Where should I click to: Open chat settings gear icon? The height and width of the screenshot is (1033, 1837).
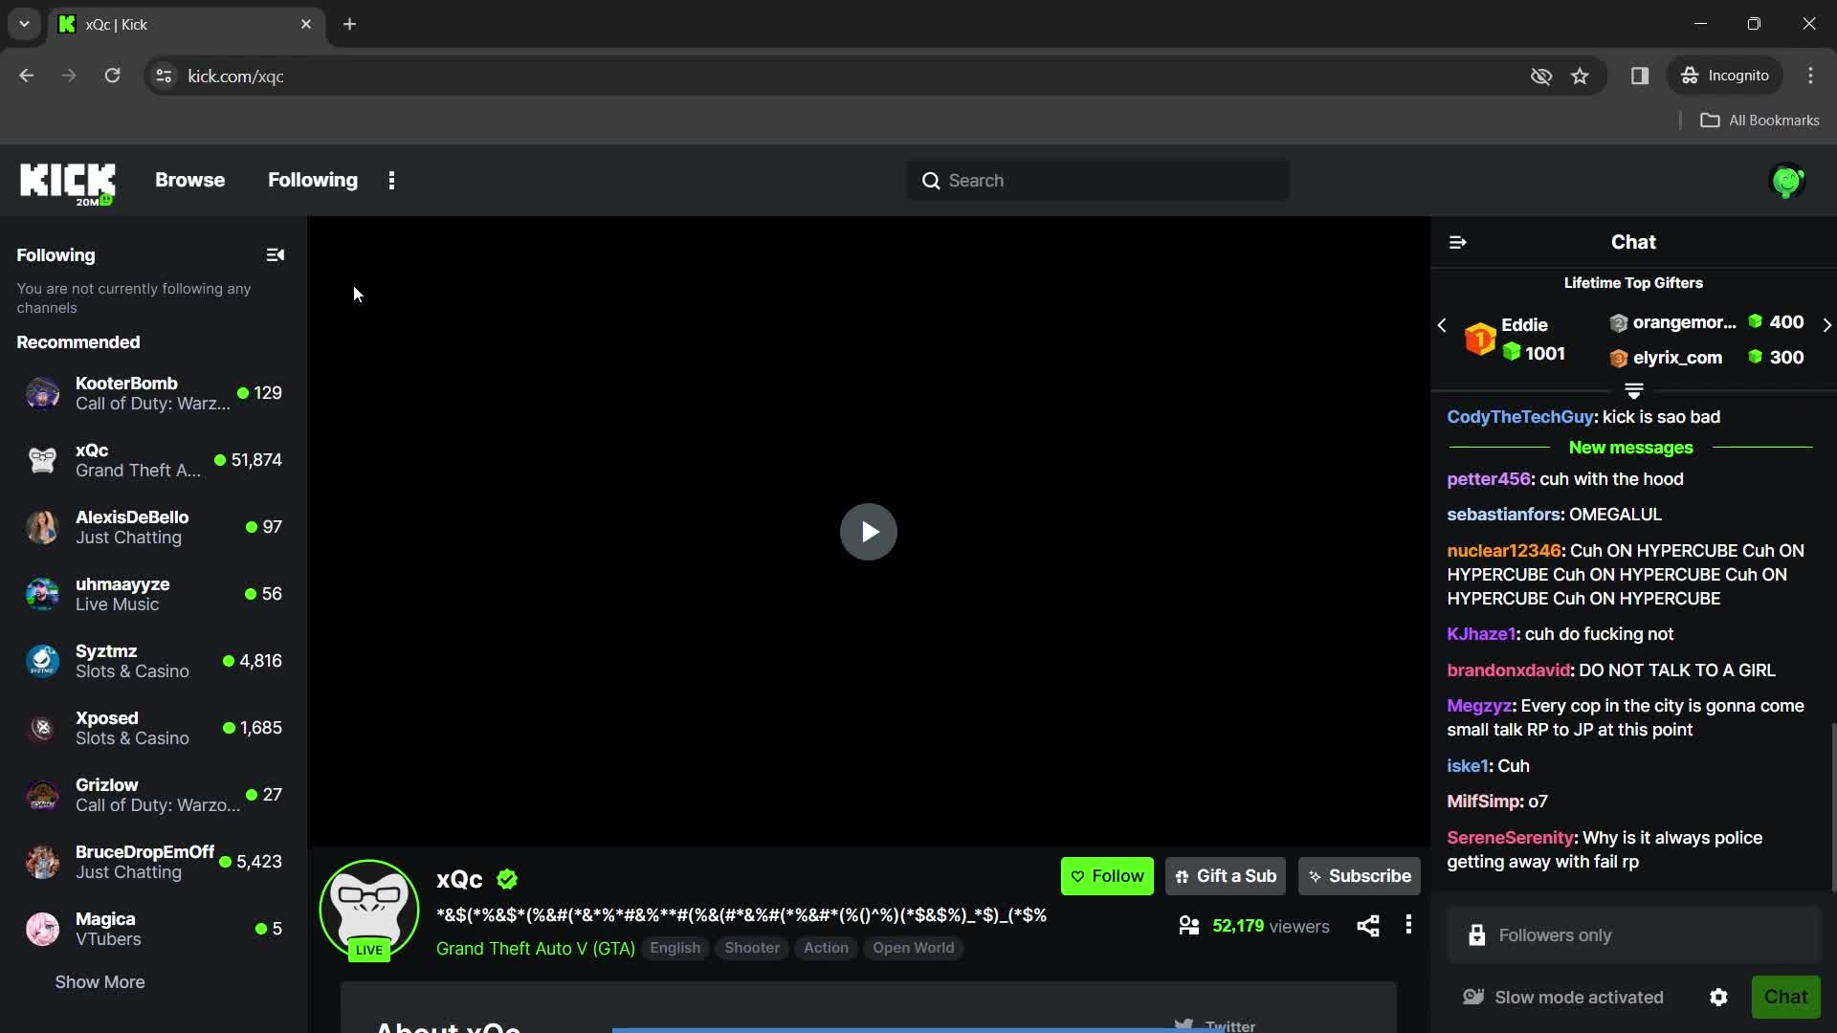pos(1718,998)
